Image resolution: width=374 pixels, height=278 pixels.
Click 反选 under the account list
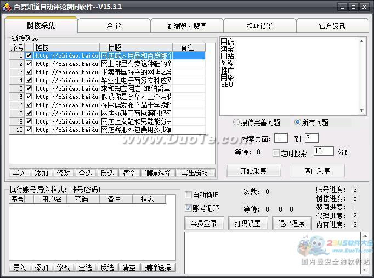pos(107,267)
